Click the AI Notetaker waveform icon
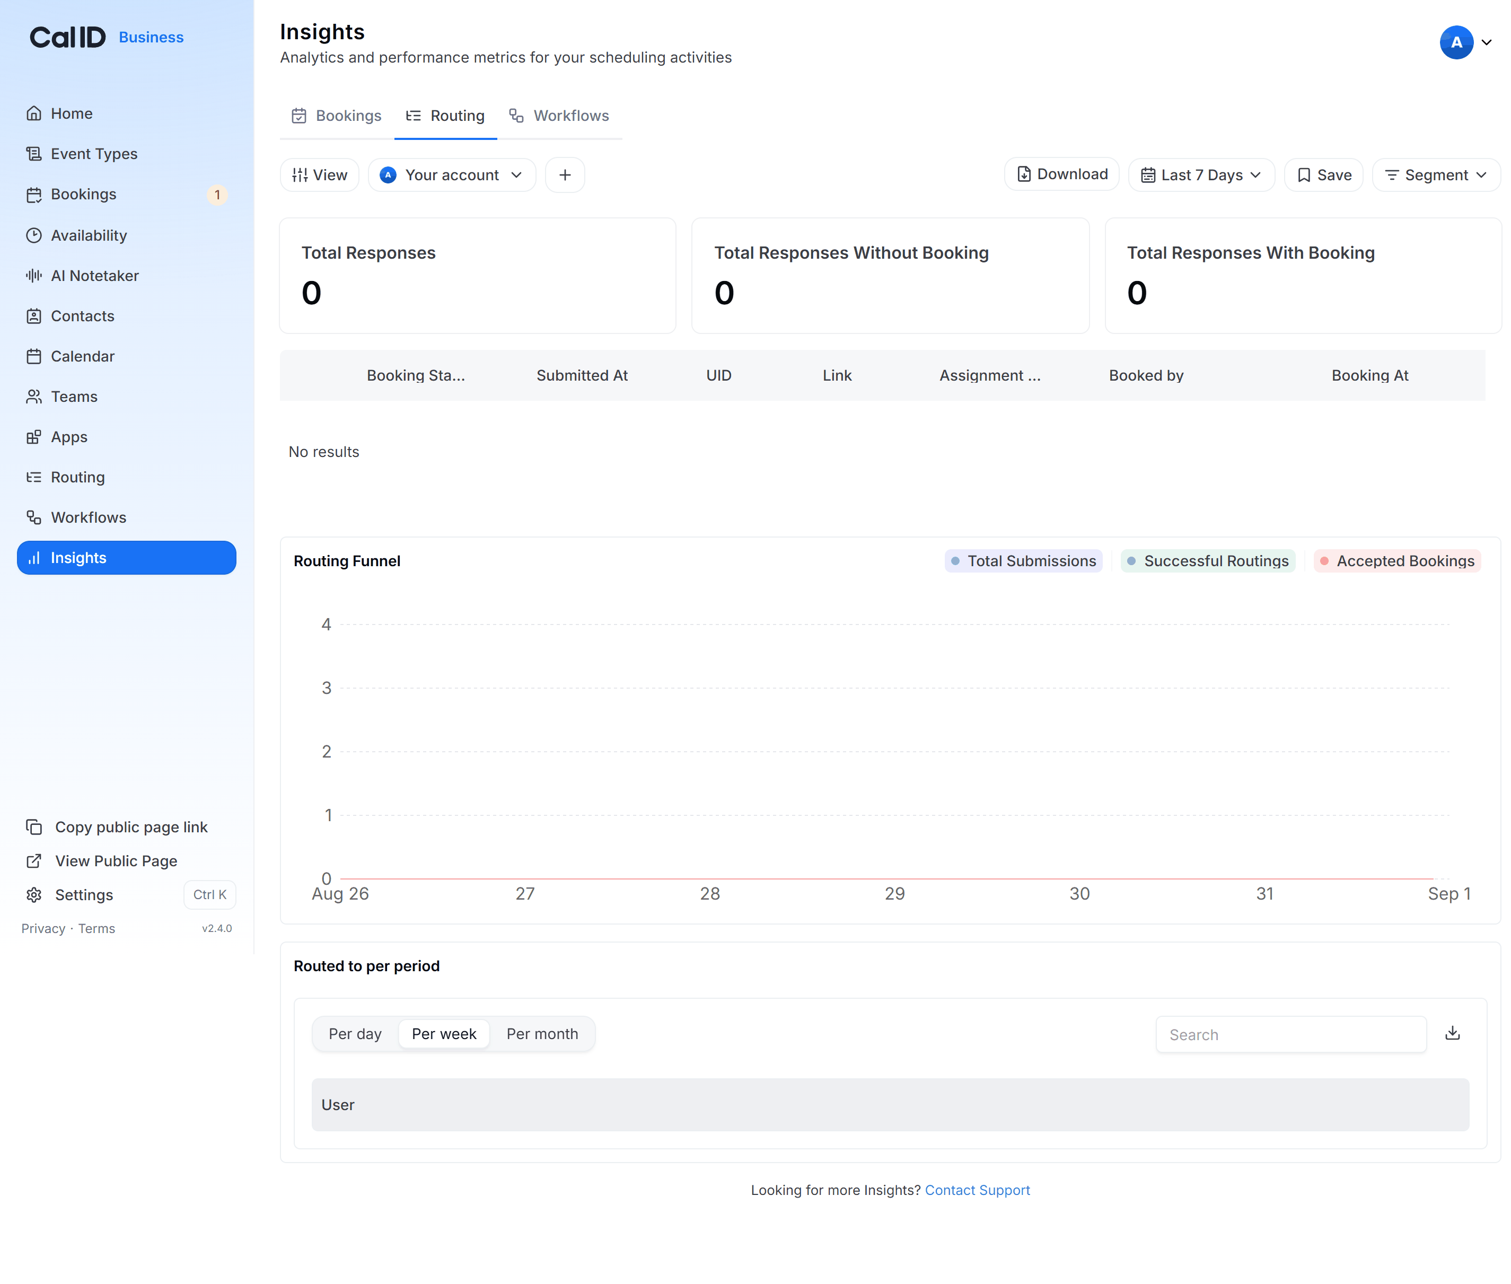Image resolution: width=1511 pixels, height=1284 pixels. coord(33,275)
